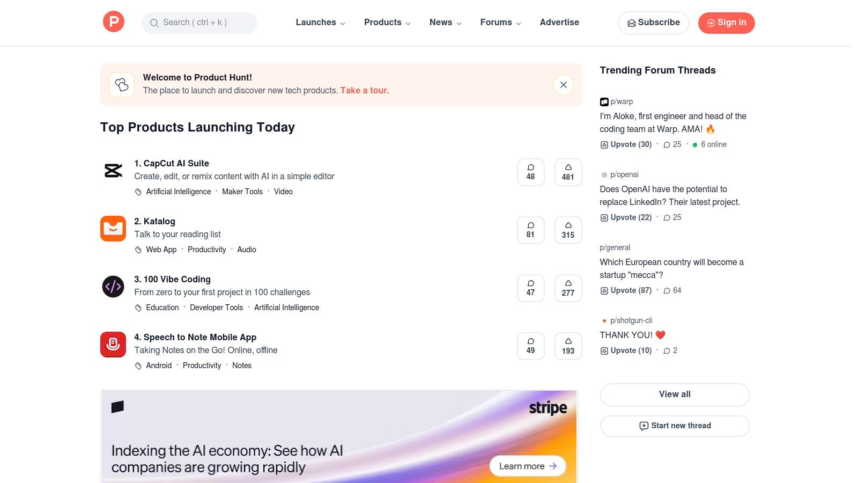Image resolution: width=858 pixels, height=483 pixels.
Task: Select the Developer Tools tag
Action: pos(216,308)
